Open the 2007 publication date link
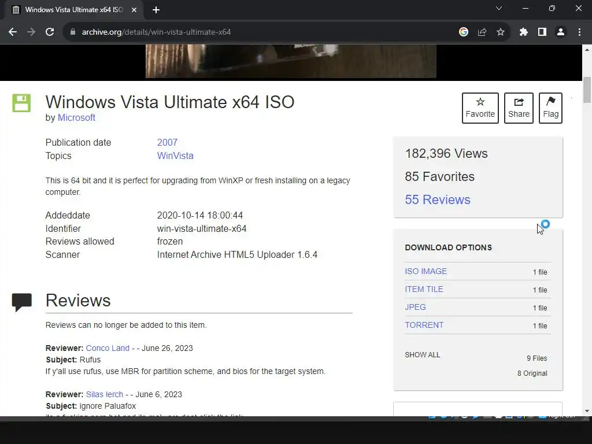Screen dimensions: 592x444 pos(167,142)
